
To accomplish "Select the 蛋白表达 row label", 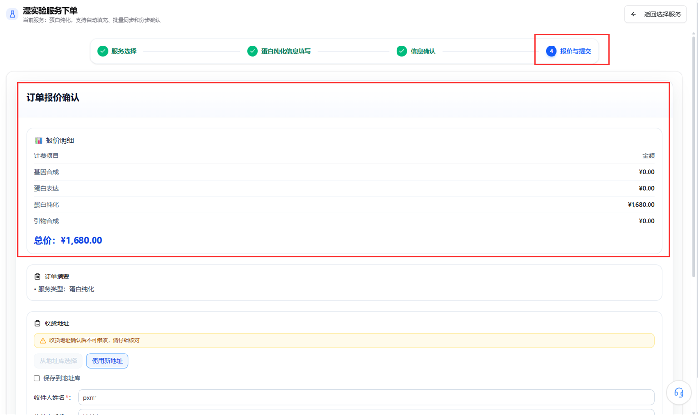I will pyautogui.click(x=46, y=189).
